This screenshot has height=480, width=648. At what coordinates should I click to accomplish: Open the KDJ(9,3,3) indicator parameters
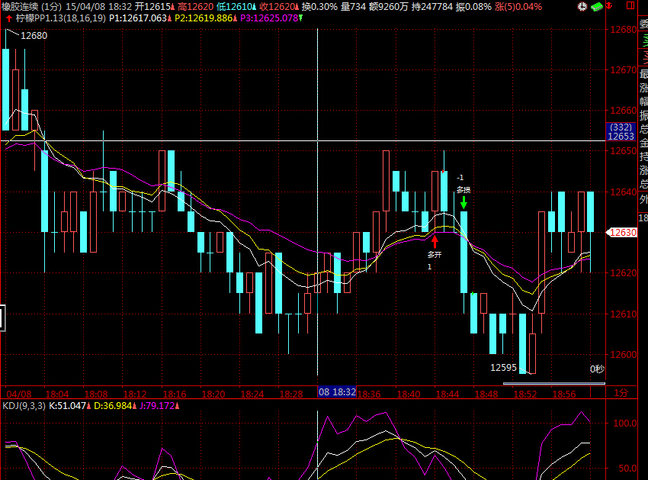pos(24,404)
